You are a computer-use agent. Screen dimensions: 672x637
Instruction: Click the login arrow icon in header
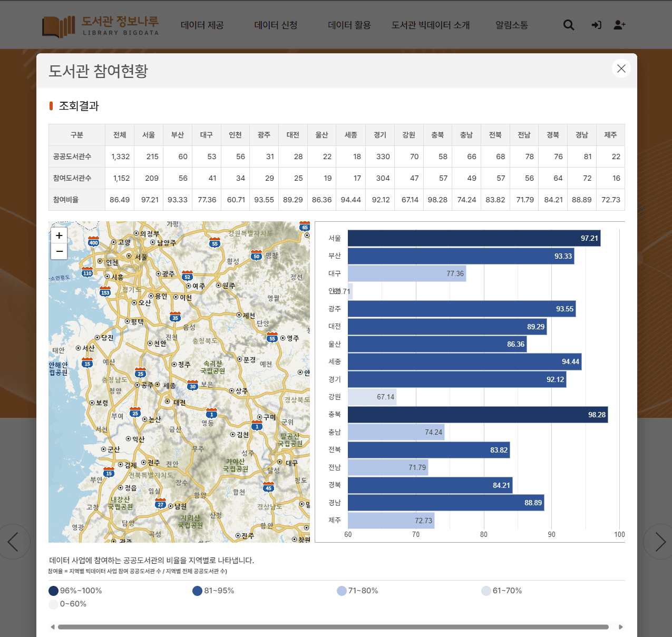597,25
